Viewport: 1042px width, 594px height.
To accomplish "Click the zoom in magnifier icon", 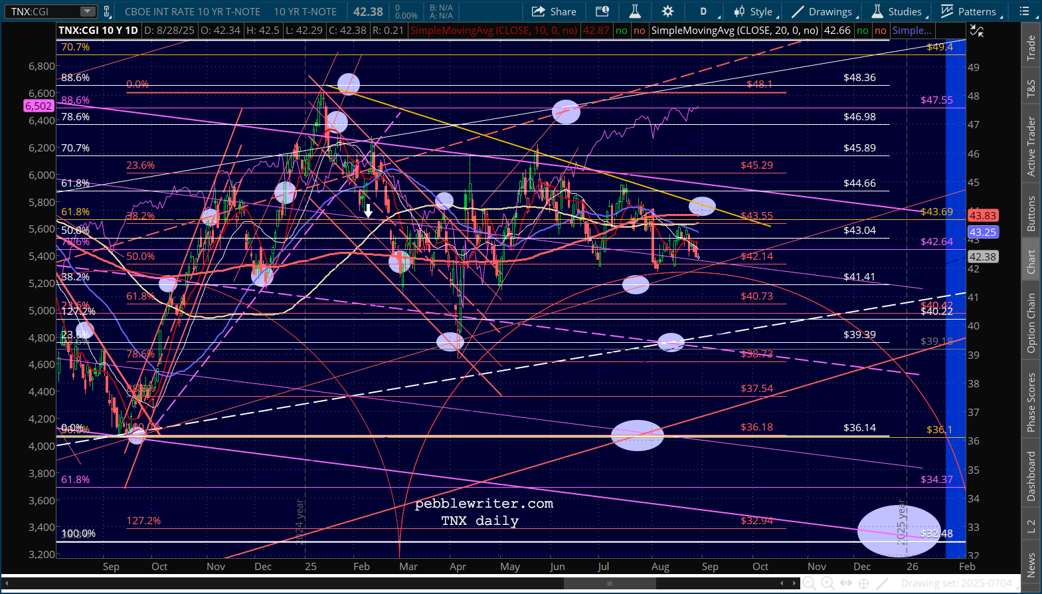I will pyautogui.click(x=827, y=583).
